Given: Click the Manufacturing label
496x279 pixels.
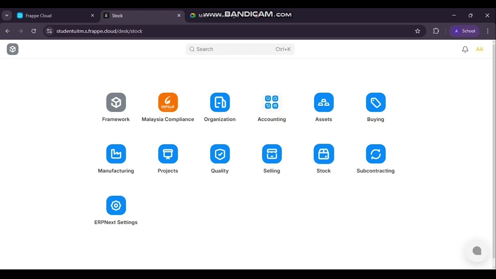Looking at the screenshot, I should pos(116,171).
